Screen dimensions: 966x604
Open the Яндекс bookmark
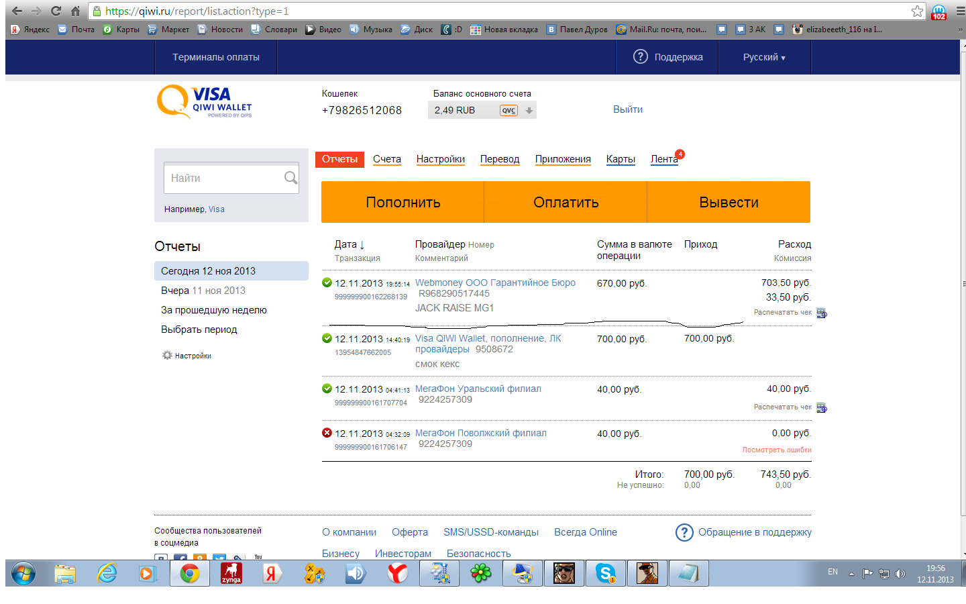tap(30, 30)
